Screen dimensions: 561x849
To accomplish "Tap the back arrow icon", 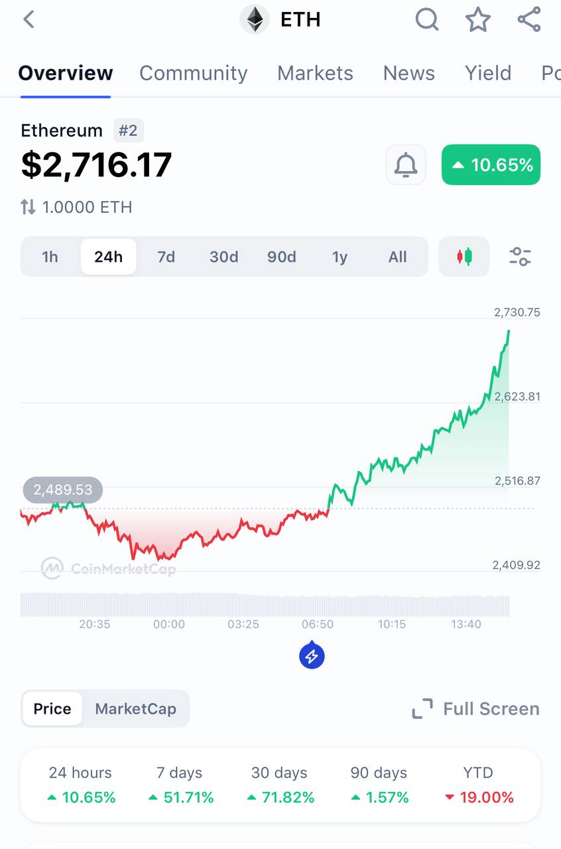I will tap(29, 20).
